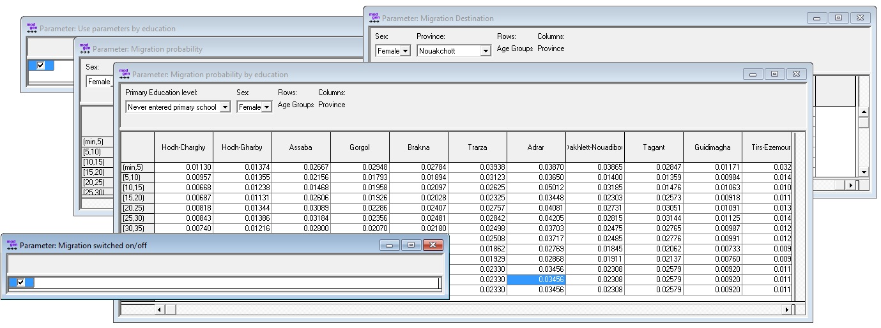Viewport: 881px width, 328px height.
Task: Click vertical scrollbar thumb in Migration Destination window
Action: 863,122
